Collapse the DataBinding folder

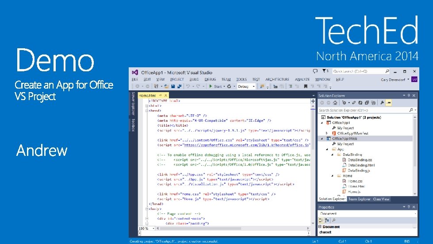tap(332, 155)
